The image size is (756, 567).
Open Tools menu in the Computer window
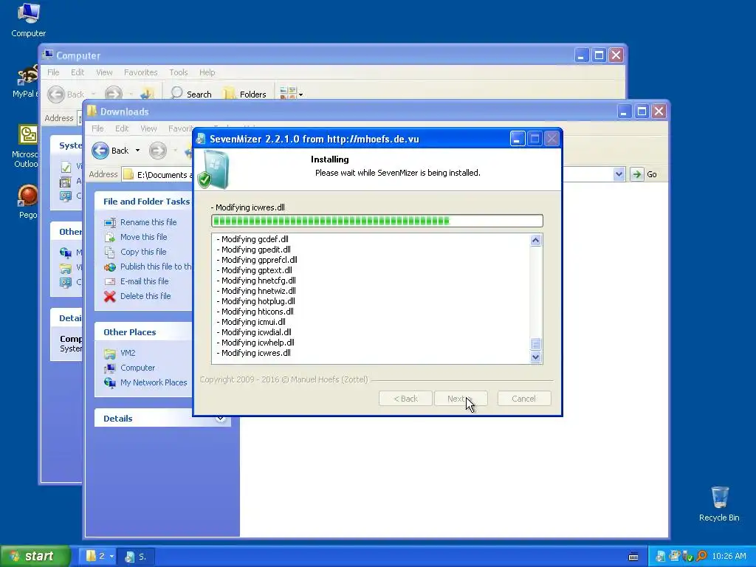[178, 72]
